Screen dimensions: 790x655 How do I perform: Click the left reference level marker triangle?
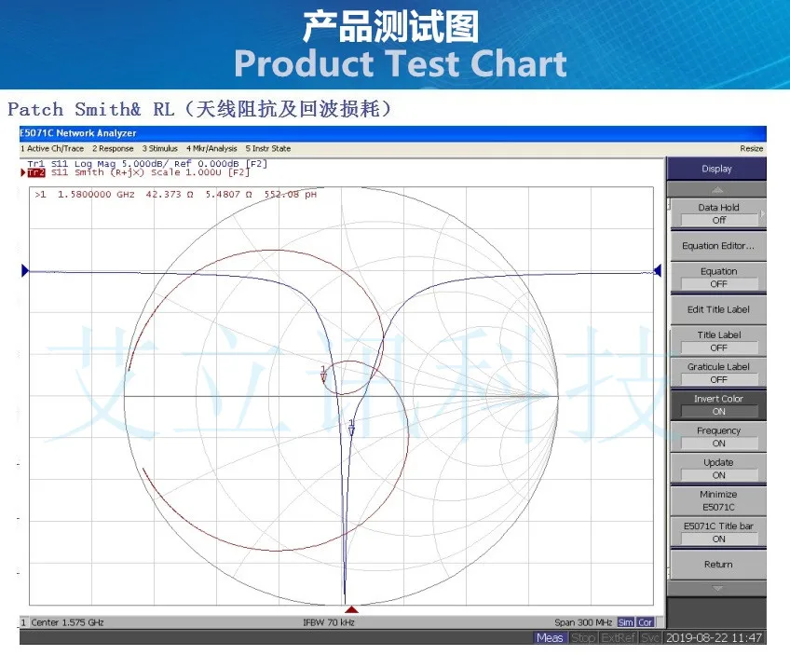pyautogui.click(x=25, y=270)
